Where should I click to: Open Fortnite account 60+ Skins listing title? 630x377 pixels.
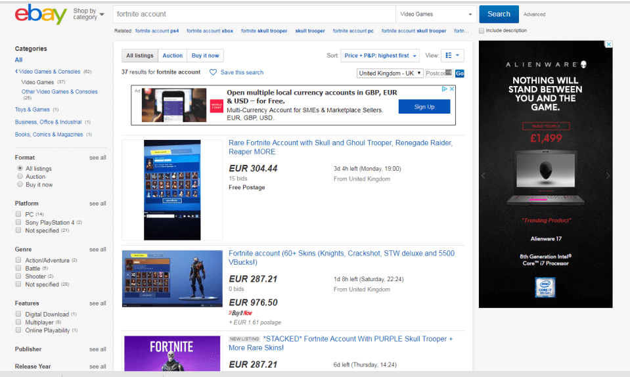tap(342, 257)
